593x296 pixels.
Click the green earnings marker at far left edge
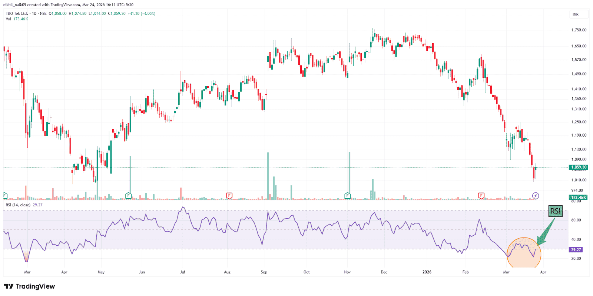5,195
